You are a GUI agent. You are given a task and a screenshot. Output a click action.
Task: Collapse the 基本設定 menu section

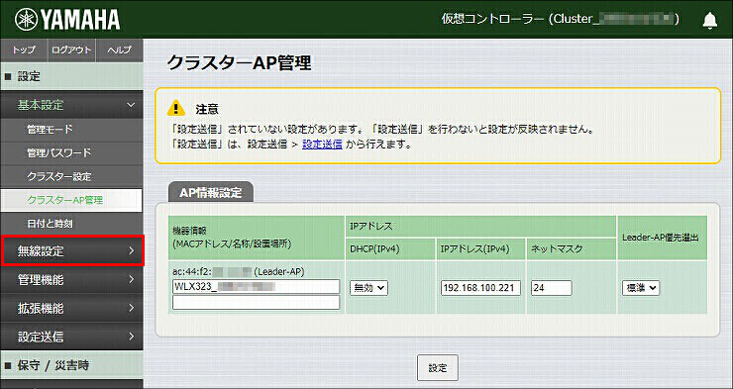[71, 105]
